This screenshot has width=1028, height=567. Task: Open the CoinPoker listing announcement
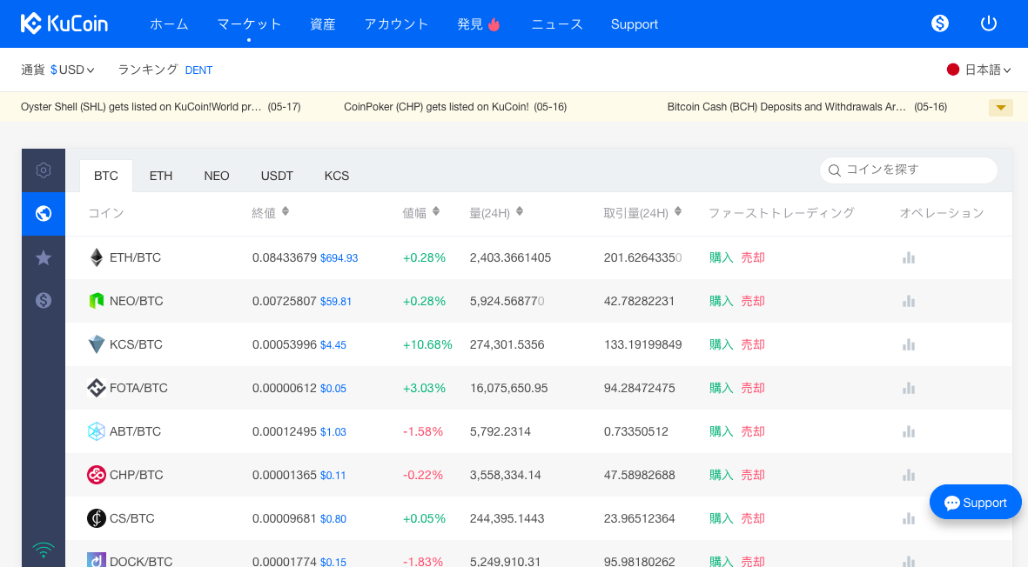click(x=455, y=107)
